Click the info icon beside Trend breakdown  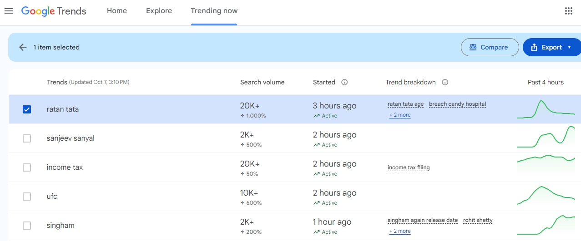[x=445, y=82]
